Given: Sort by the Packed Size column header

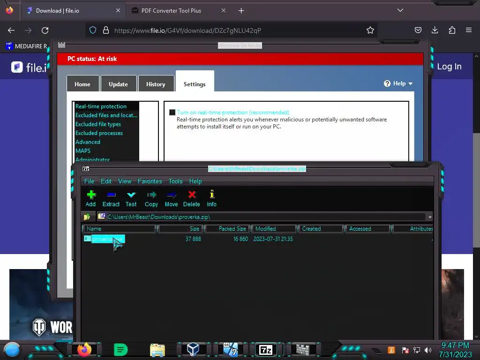Looking at the screenshot, I should coord(227,229).
